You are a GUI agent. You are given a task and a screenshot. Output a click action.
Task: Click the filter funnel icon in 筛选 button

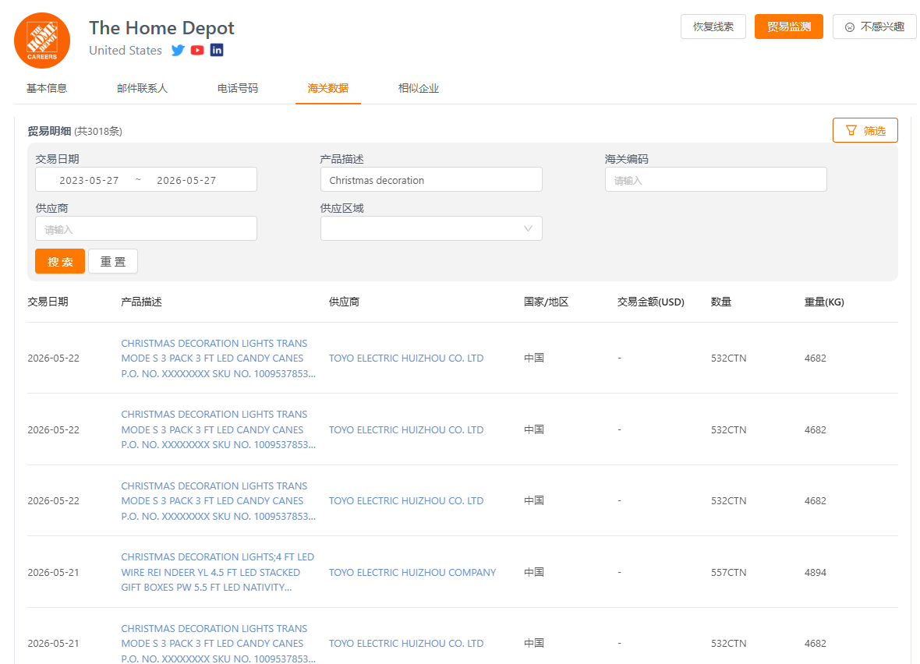pyautogui.click(x=851, y=130)
